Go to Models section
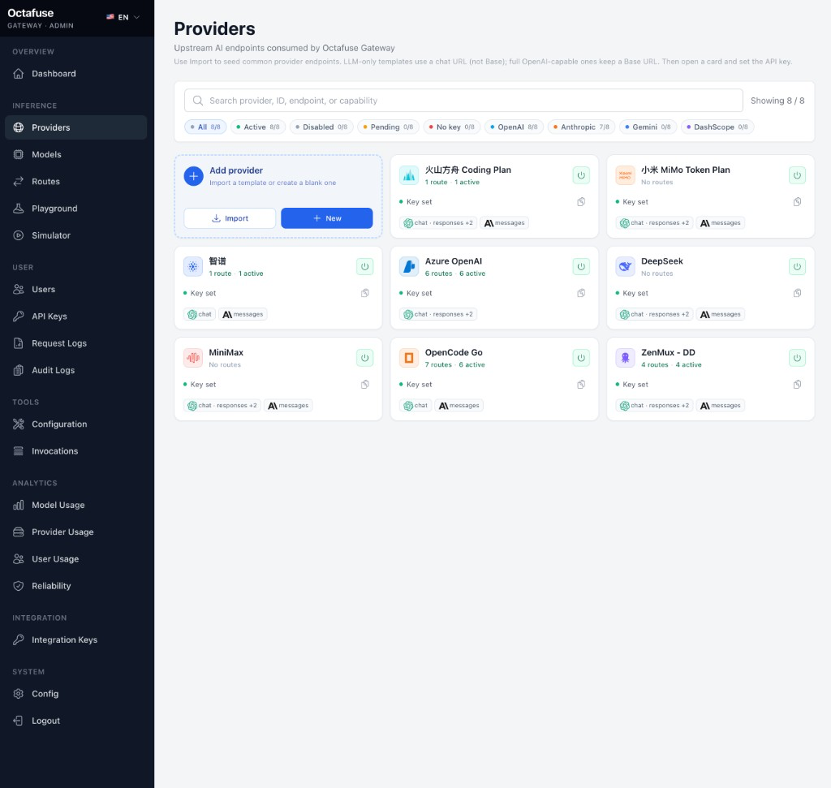Screen dimensions: 831x788 75,154
